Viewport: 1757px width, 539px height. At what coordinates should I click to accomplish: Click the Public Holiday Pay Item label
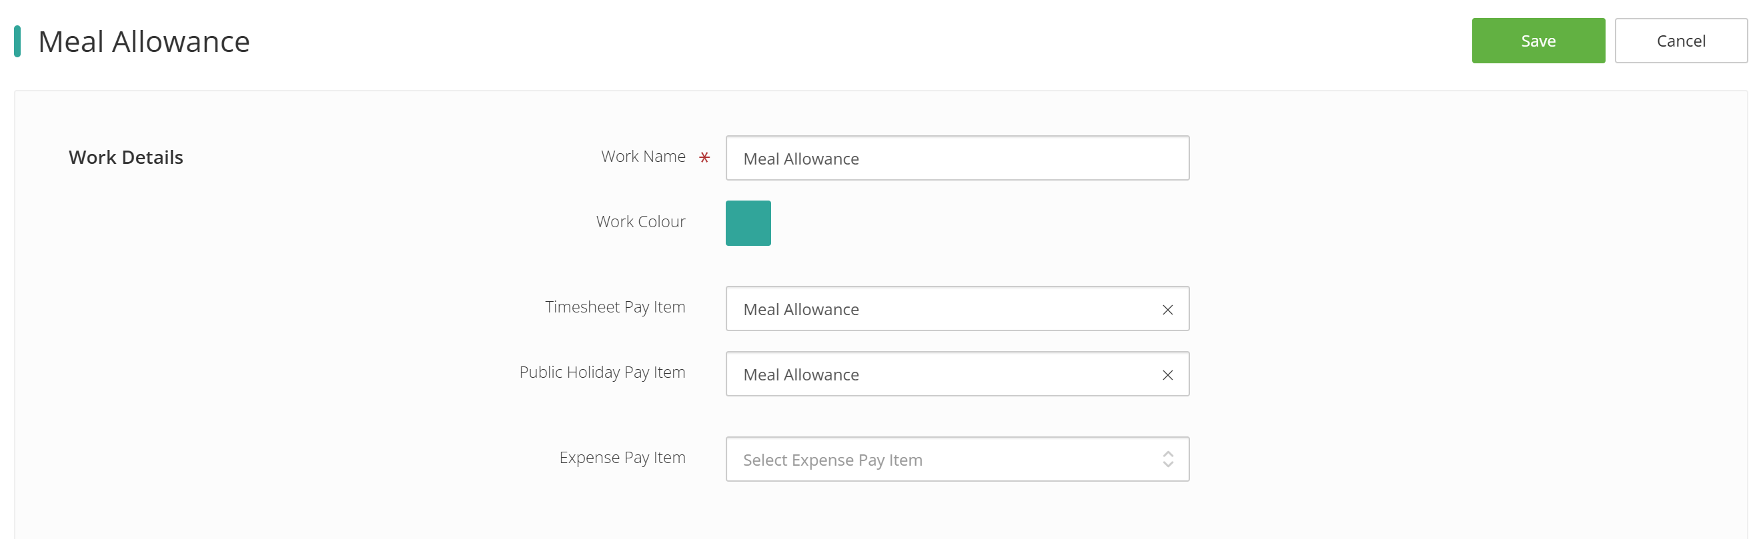click(x=602, y=372)
